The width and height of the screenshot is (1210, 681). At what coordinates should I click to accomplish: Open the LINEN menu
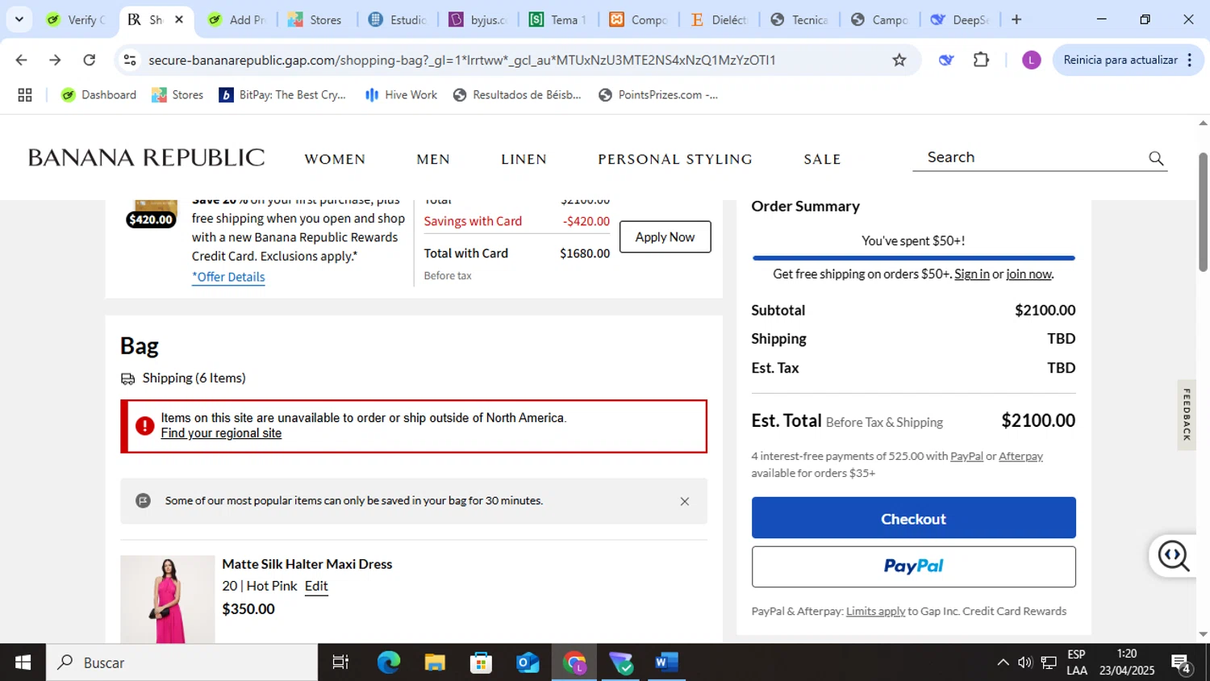point(524,159)
